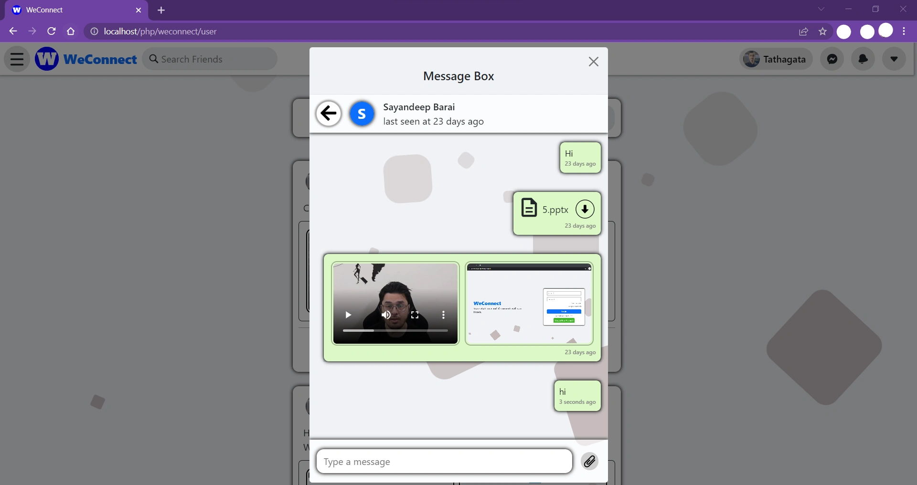Go back in browser history
Screen dimensions: 917x485
click(x=13, y=31)
